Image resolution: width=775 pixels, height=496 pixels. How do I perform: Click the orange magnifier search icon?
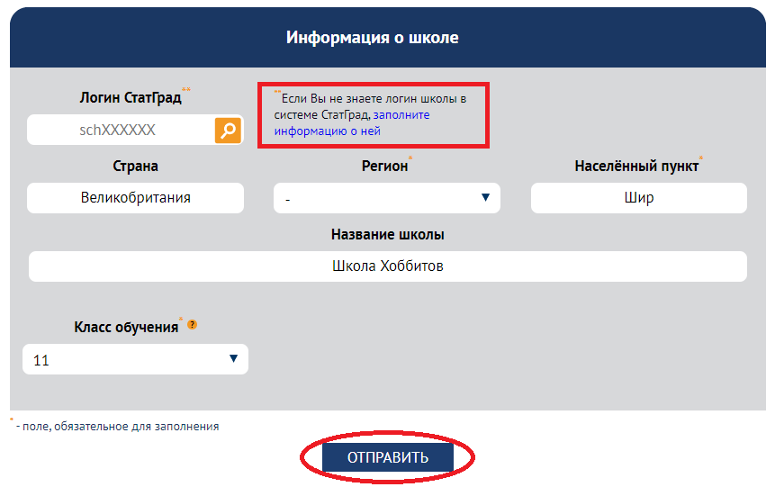(228, 130)
